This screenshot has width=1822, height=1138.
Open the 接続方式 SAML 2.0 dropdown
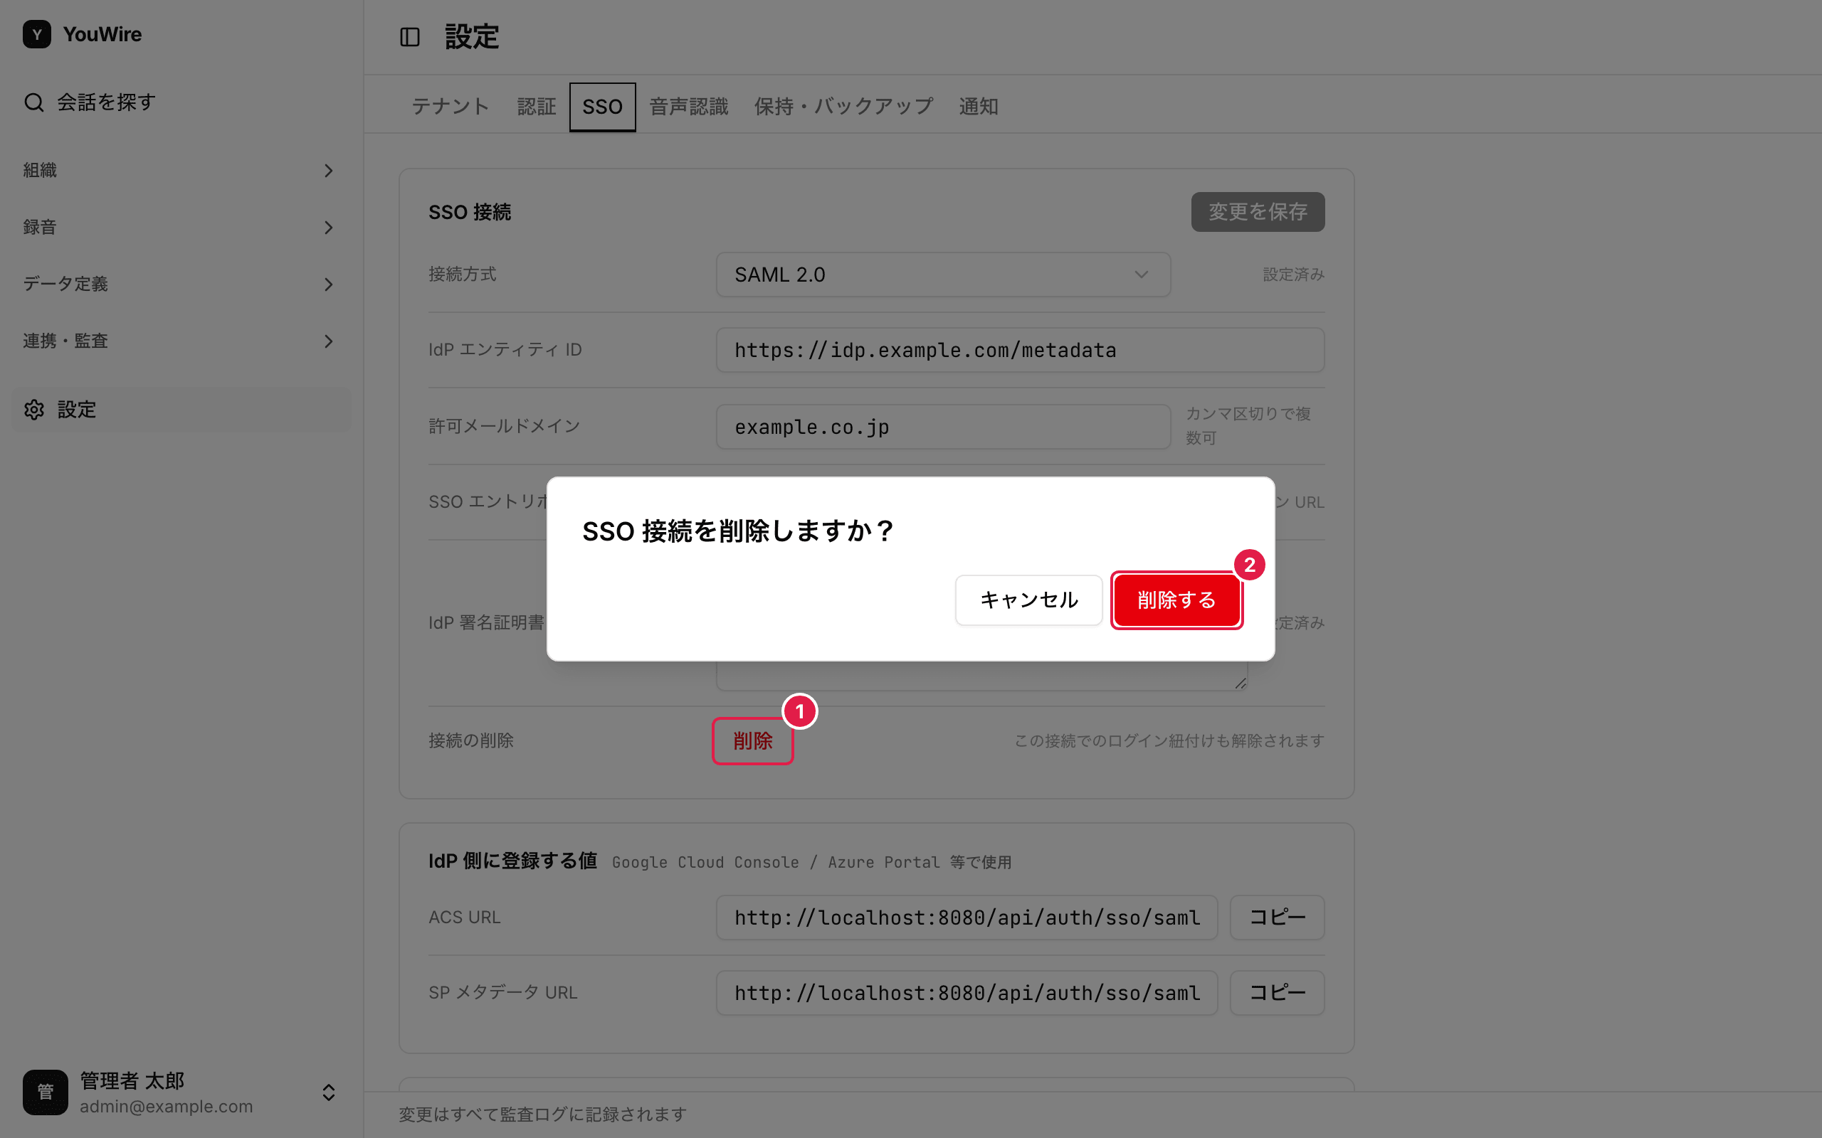pyautogui.click(x=943, y=275)
